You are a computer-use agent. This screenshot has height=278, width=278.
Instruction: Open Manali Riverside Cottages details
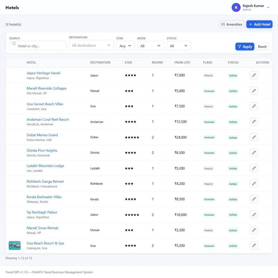tap(47, 88)
